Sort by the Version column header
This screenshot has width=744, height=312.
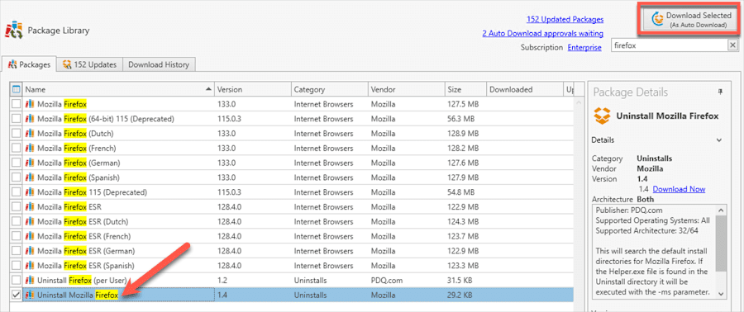tap(252, 89)
